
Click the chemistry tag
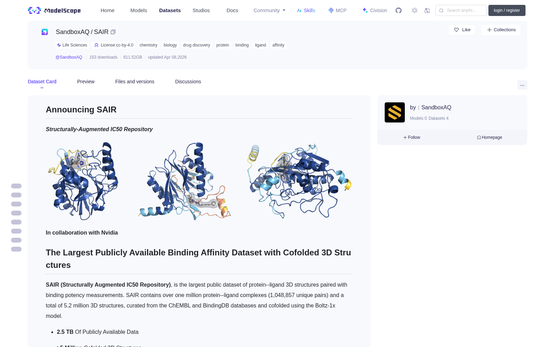[148, 45]
